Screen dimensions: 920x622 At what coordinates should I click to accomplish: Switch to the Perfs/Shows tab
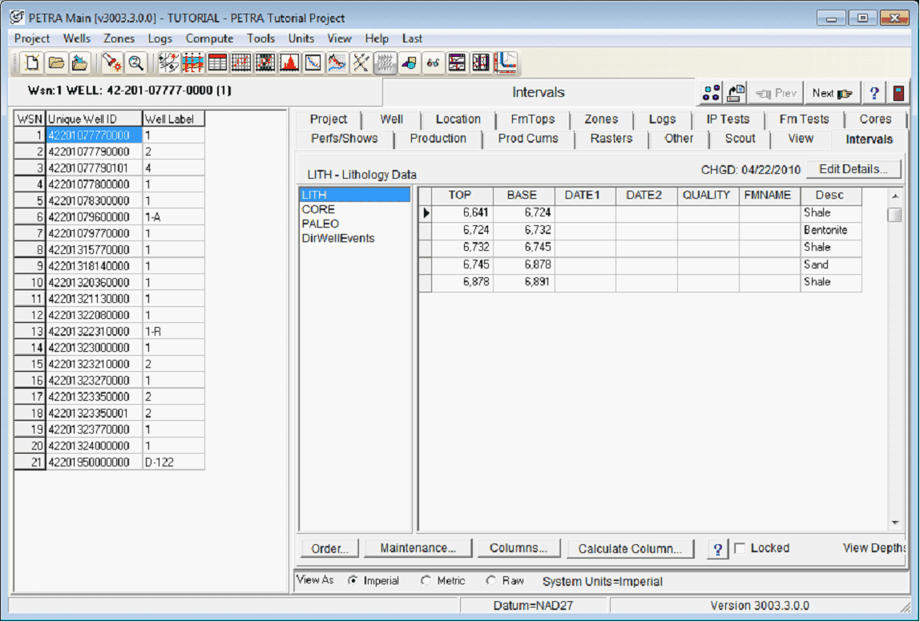click(345, 139)
